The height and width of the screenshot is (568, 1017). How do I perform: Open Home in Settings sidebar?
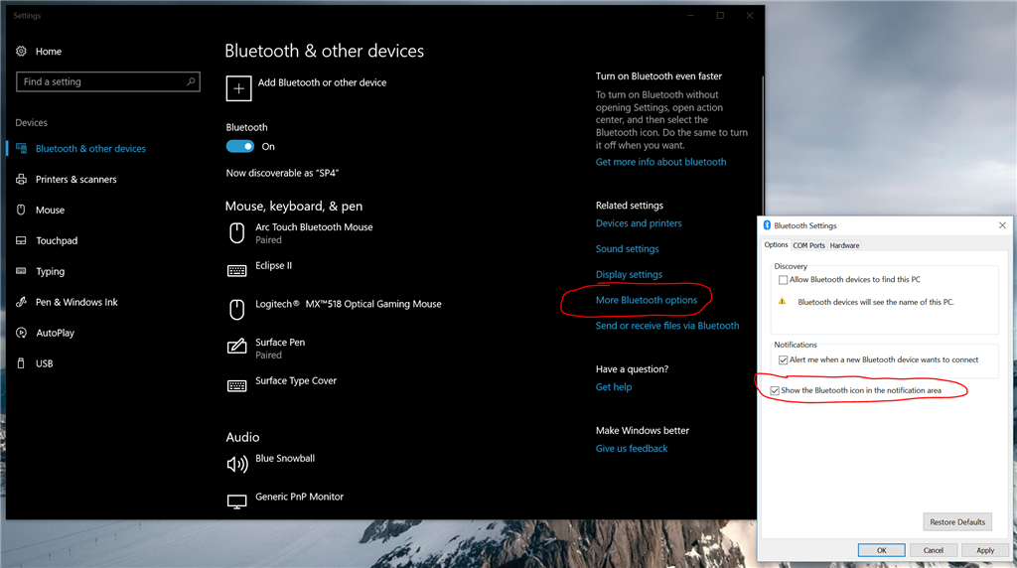[x=49, y=52]
